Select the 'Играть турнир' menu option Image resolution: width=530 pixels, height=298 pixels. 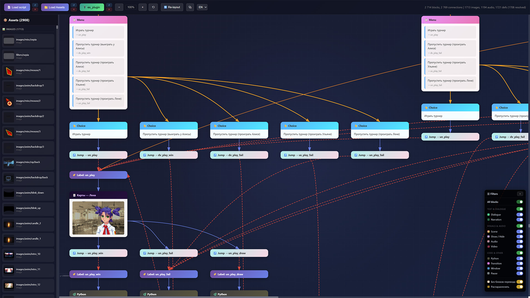(x=98, y=32)
